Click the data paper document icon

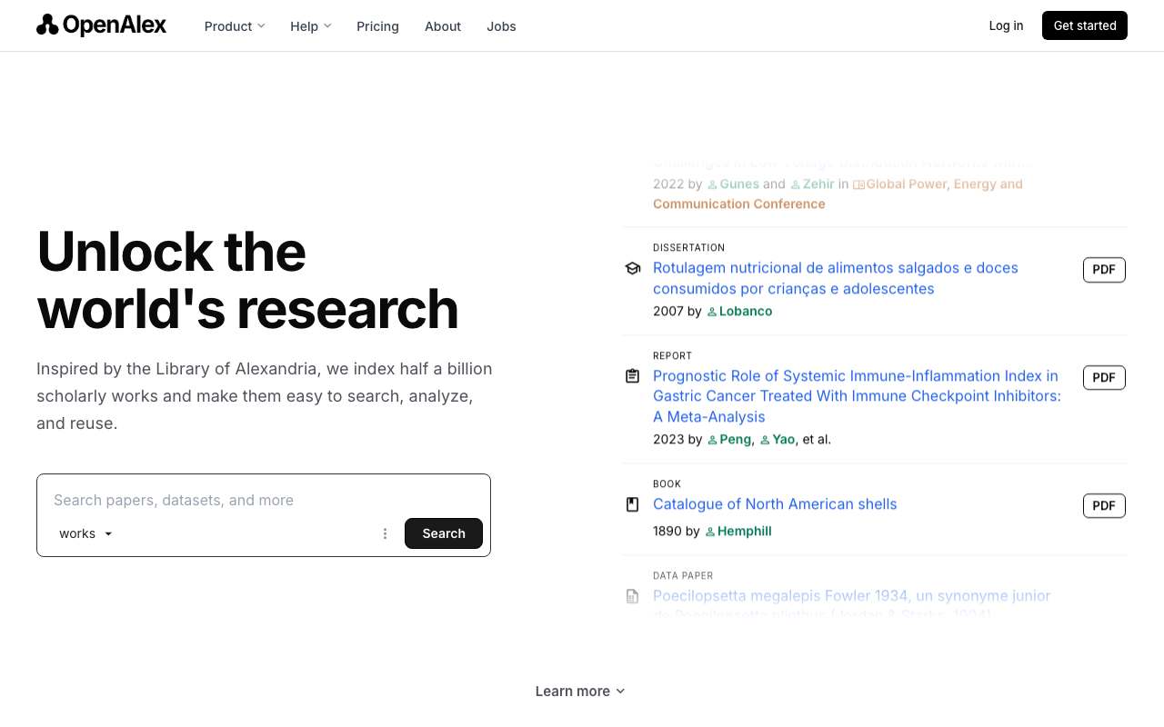pos(633,596)
